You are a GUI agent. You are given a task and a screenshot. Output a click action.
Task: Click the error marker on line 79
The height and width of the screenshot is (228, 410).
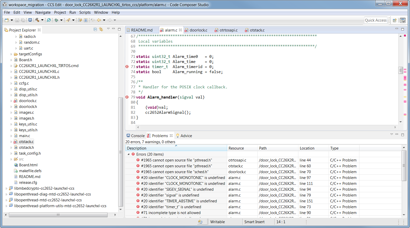(127, 97)
